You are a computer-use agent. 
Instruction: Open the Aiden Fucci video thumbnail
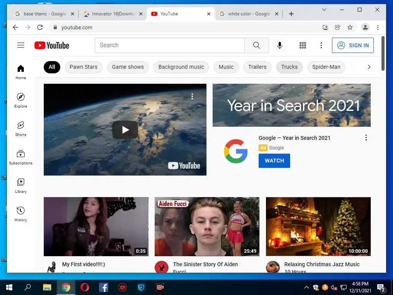[x=207, y=227]
